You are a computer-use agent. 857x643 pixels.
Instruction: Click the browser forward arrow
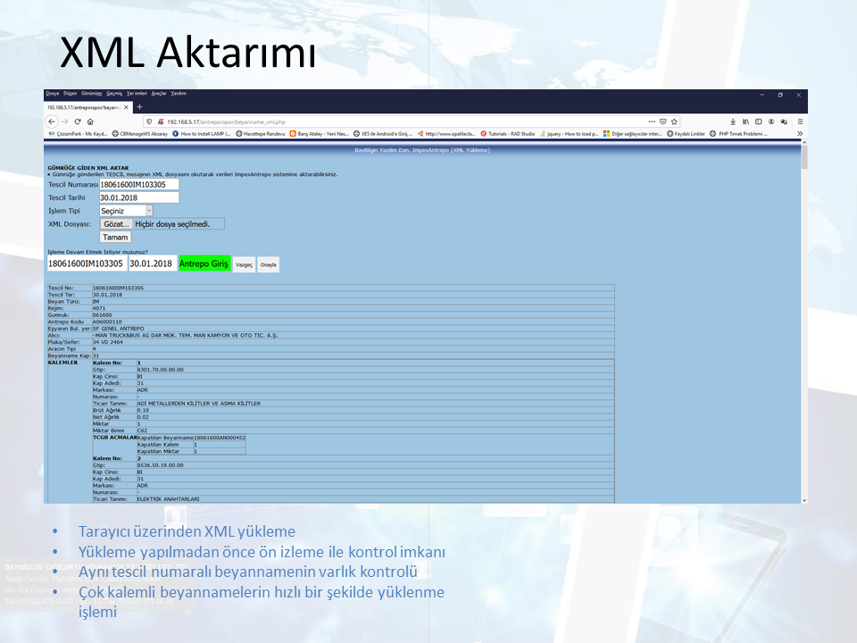click(x=65, y=122)
